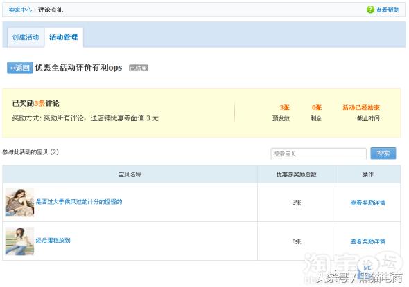Image resolution: width=409 pixels, height=287 pixels.
Task: Click the orange 3张 预发放 count
Action: pos(285,107)
